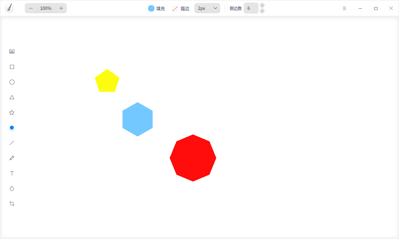This screenshot has height=239, width=399.
Task: Select the star tool
Action: (x=12, y=112)
